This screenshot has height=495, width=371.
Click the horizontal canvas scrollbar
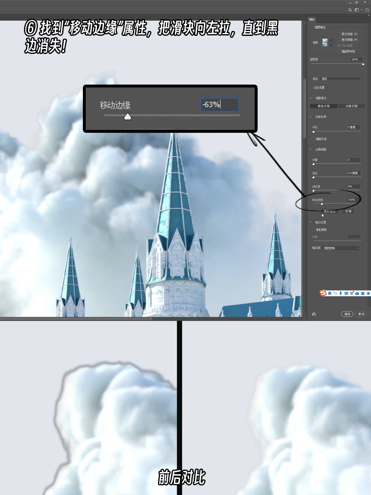(x=76, y=318)
